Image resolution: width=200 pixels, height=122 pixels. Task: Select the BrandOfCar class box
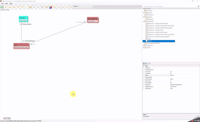(x=93, y=20)
